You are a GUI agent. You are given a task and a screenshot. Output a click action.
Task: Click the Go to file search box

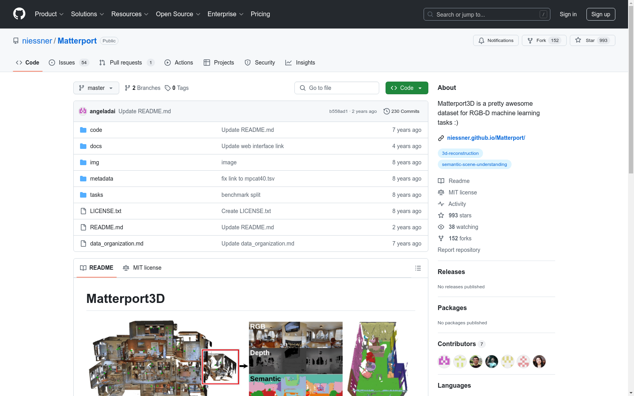coord(337,88)
